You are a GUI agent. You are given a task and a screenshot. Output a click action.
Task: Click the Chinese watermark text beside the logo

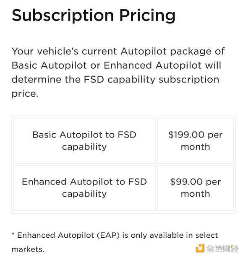(222, 248)
